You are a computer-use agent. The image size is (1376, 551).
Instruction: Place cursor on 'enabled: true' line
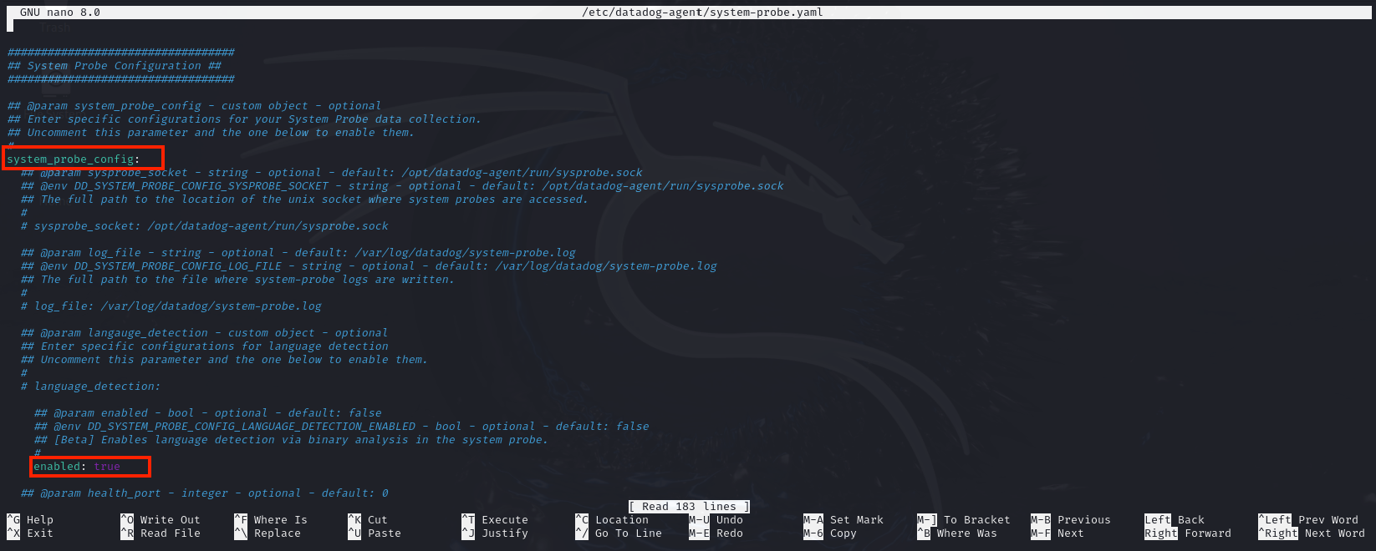pyautogui.click(x=77, y=467)
